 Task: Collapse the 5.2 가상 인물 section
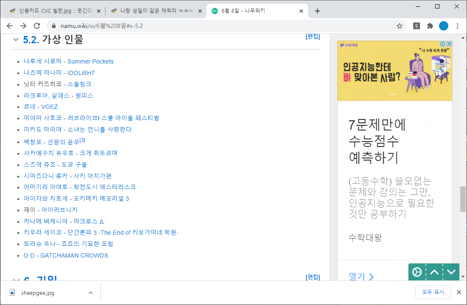[16, 39]
